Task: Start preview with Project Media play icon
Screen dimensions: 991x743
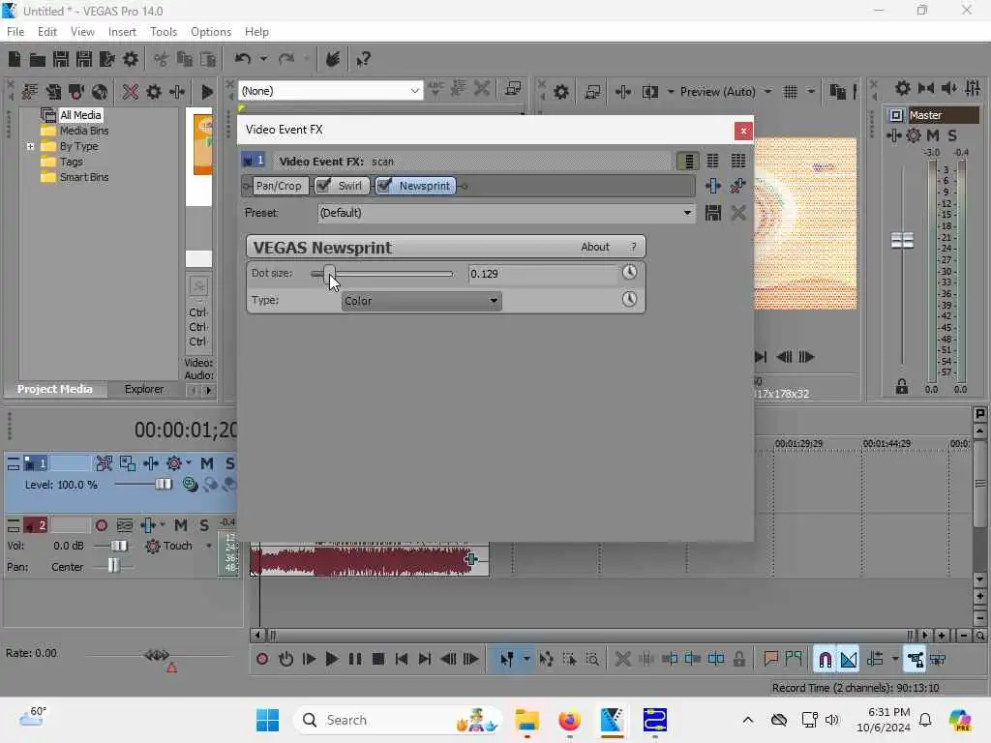Action: [207, 92]
